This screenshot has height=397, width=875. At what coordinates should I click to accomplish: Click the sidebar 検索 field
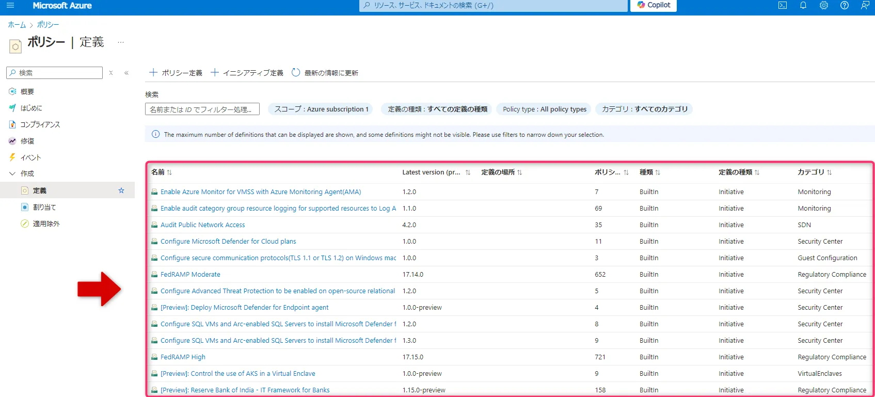55,73
